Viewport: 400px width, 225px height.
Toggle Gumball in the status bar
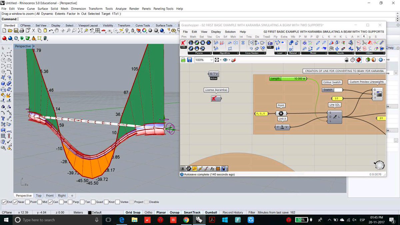tap(211, 212)
